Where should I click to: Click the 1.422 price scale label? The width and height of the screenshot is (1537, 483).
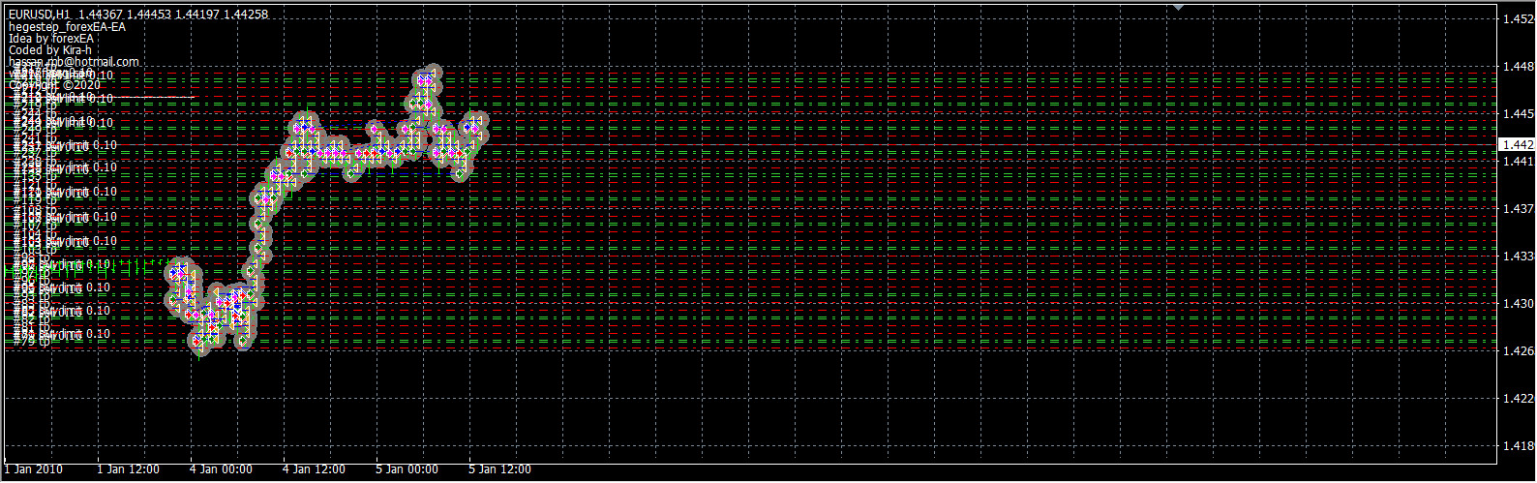pos(1516,398)
